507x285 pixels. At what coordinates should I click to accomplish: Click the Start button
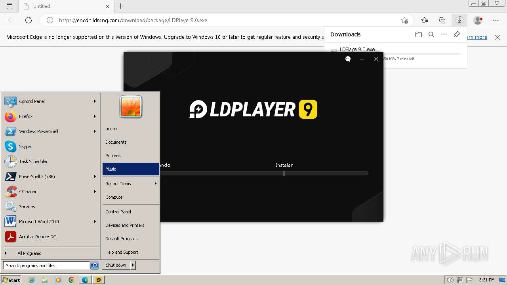11,280
